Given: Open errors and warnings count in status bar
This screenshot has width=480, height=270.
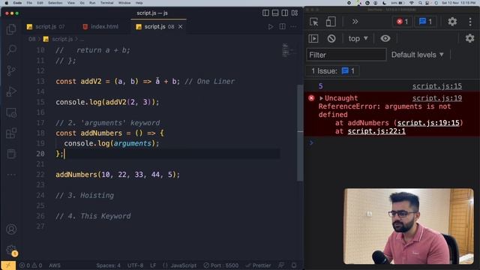Looking at the screenshot, I should (x=31, y=265).
